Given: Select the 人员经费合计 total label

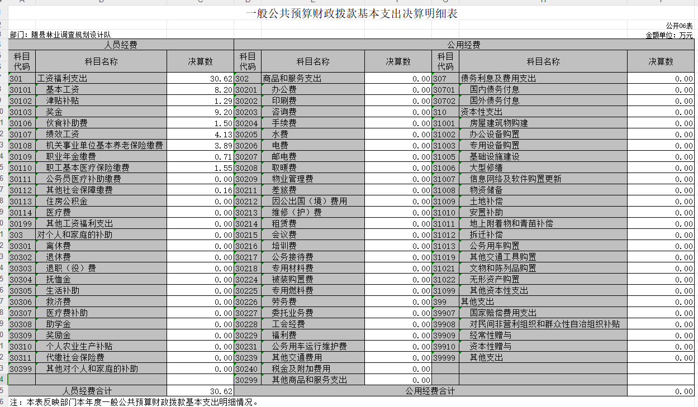Looking at the screenshot, I should pyautogui.click(x=88, y=391).
